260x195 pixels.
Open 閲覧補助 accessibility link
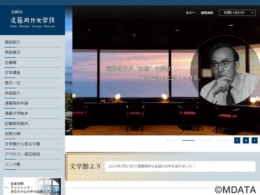(207, 13)
